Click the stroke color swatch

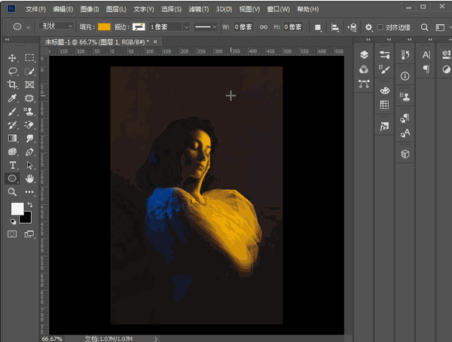(139, 27)
